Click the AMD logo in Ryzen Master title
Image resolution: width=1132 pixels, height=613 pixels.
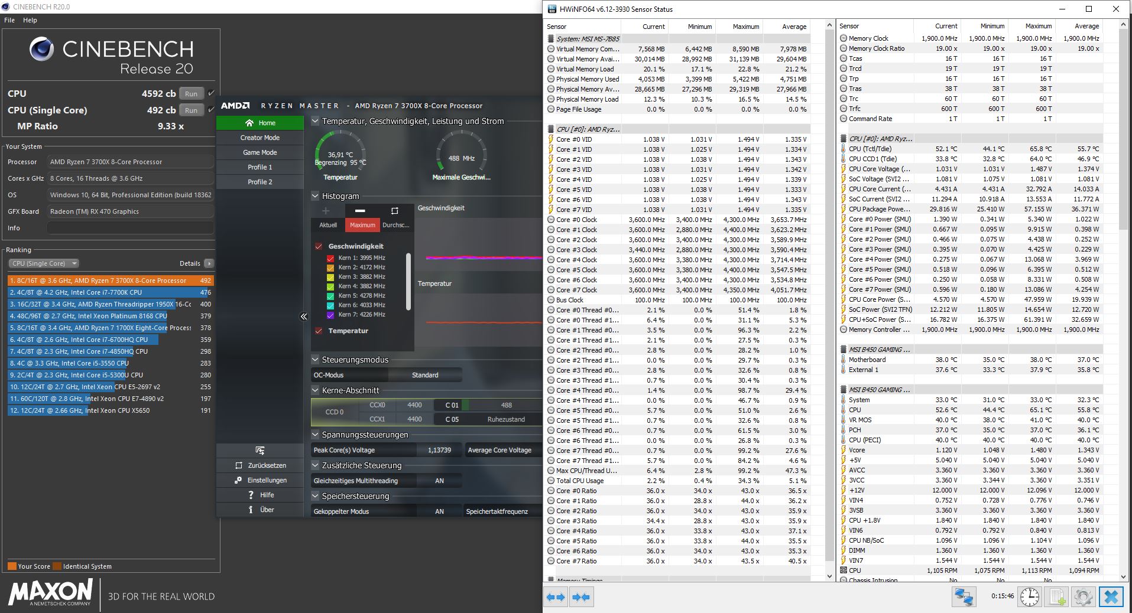pos(235,106)
